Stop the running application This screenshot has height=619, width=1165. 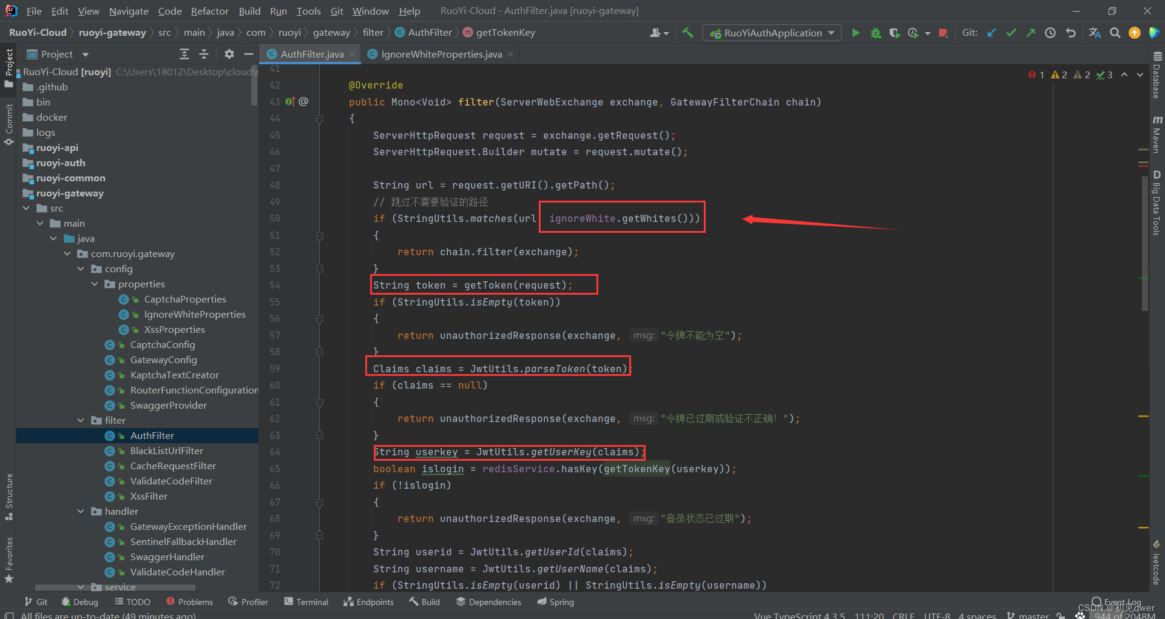pos(943,33)
